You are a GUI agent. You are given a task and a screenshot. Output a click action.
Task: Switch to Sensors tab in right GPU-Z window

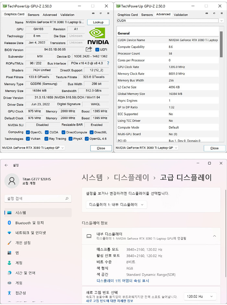[x=147, y=15]
